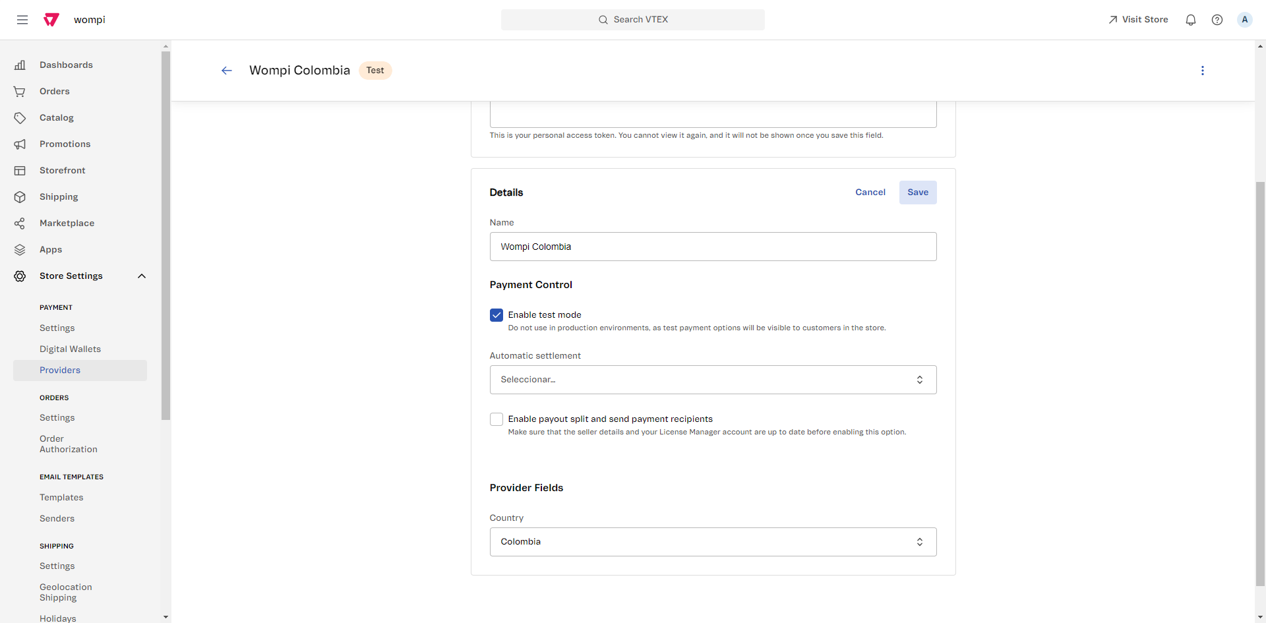The width and height of the screenshot is (1266, 623).
Task: Open the three-dot more options menu
Action: click(1202, 71)
